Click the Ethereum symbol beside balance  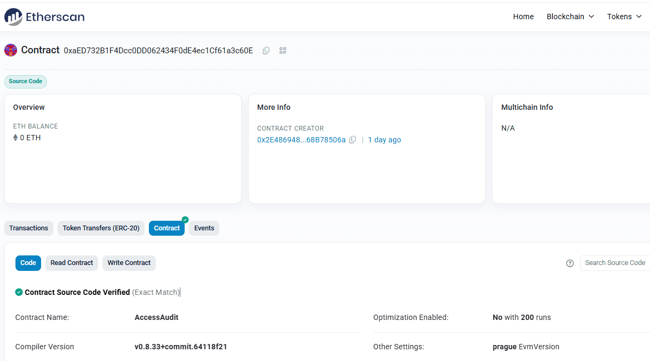coord(15,138)
